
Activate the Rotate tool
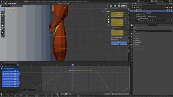tap(2, 19)
